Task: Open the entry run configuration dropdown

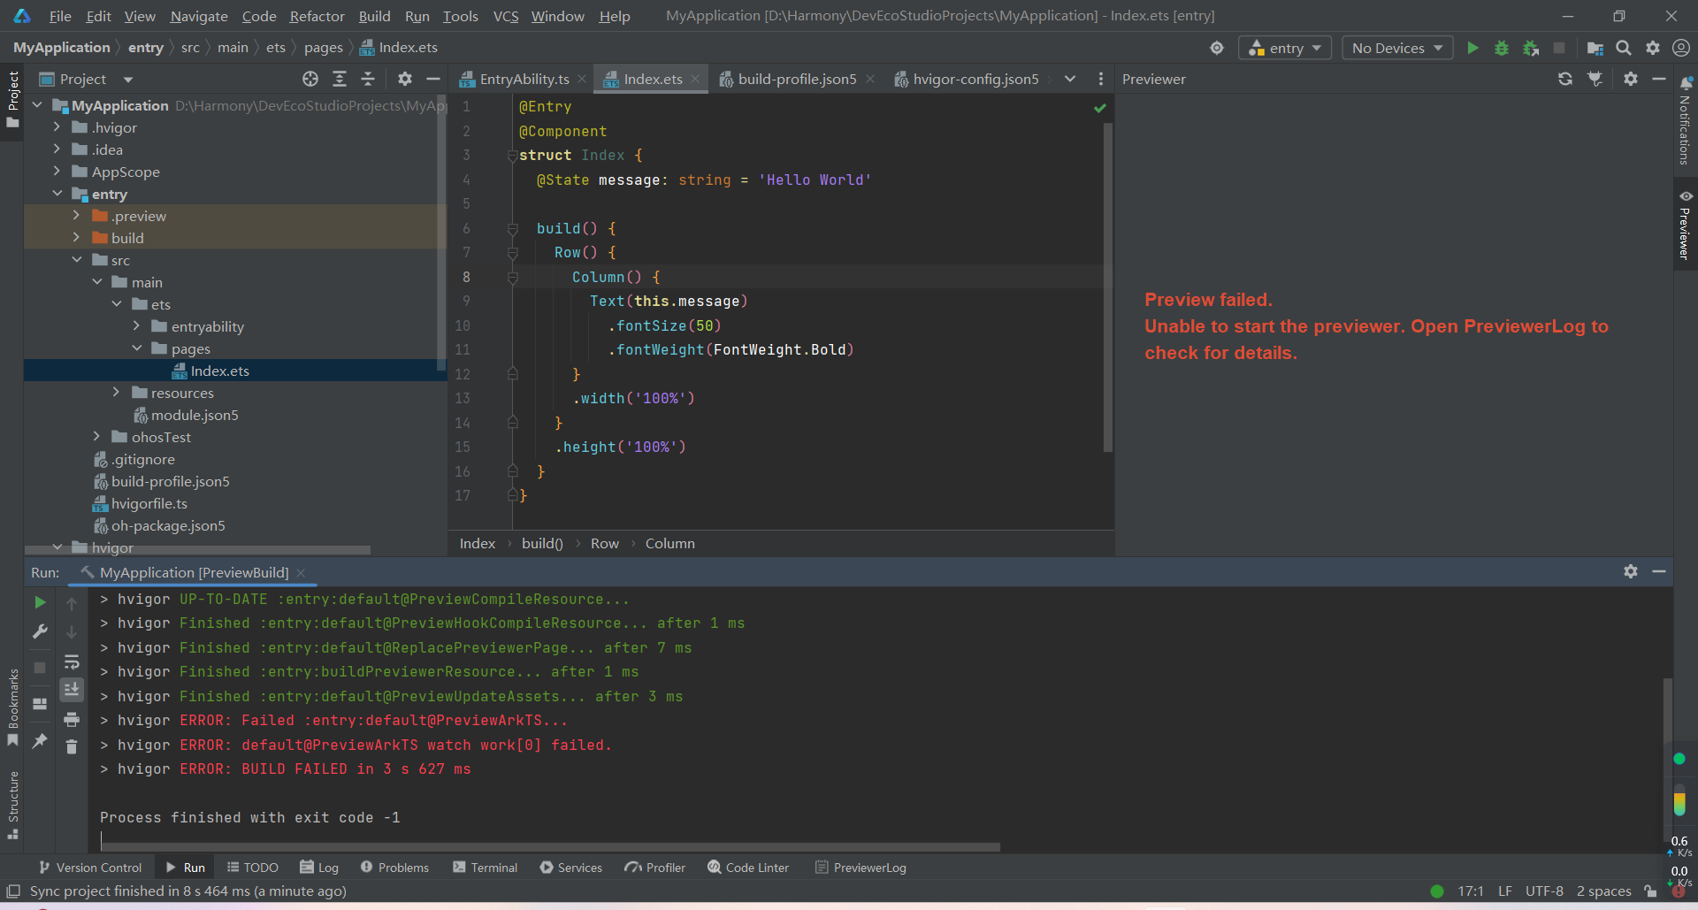Action: pos(1285,48)
